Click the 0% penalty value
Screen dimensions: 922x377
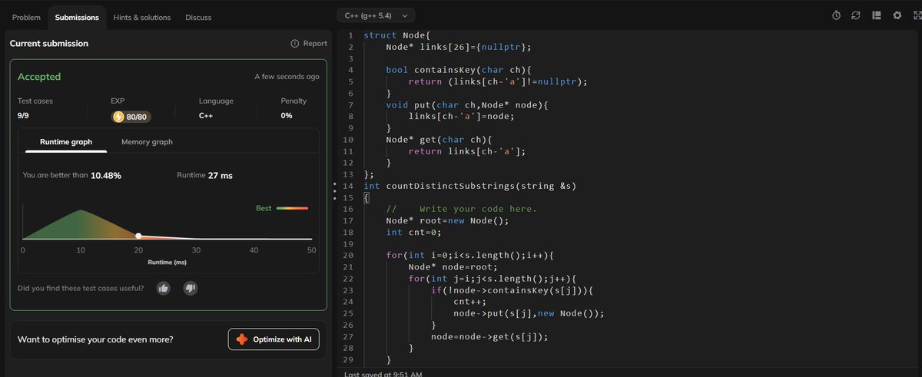coord(287,115)
